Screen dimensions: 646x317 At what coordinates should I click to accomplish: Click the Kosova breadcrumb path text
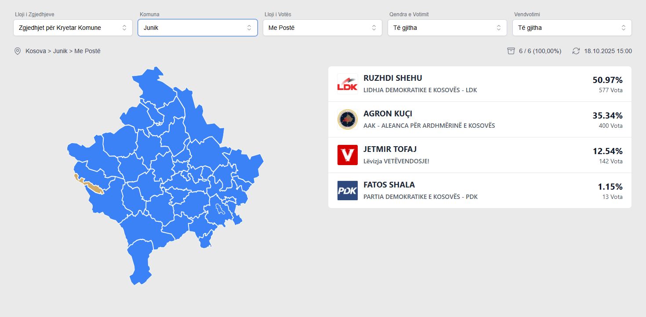click(36, 51)
